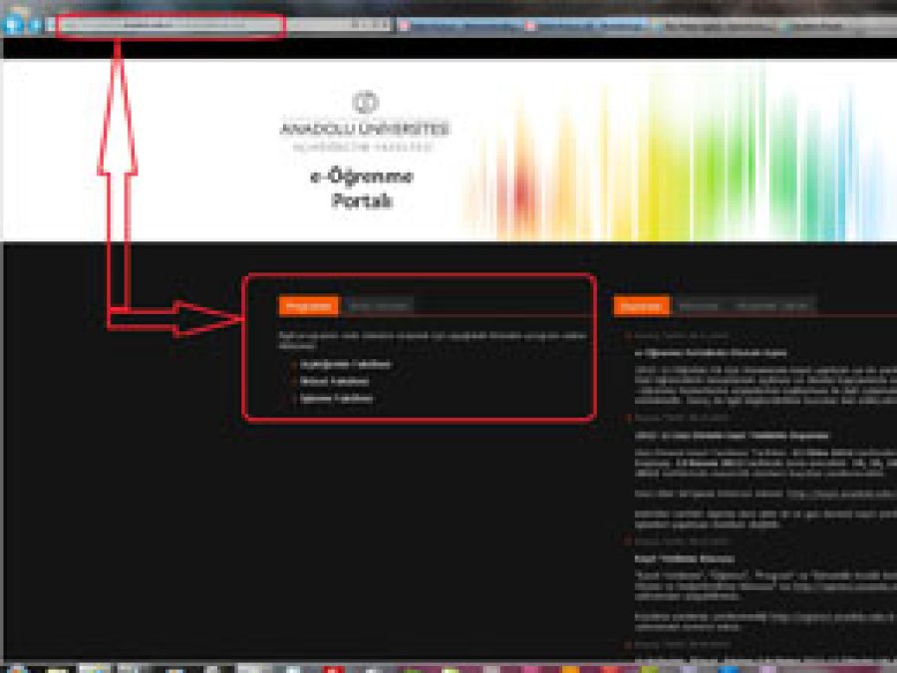Open the Windows Start button
Screen dimensions: 897x673
coord(16,668)
